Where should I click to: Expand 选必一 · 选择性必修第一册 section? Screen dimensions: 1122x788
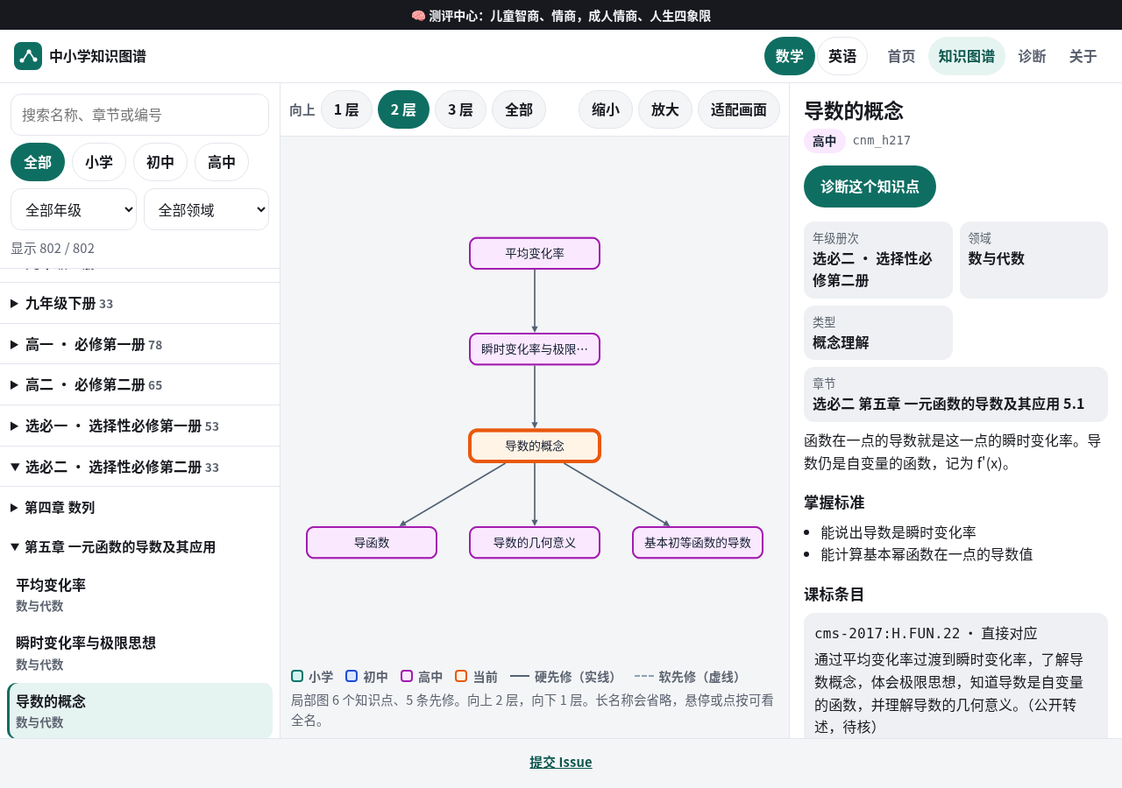pos(139,426)
